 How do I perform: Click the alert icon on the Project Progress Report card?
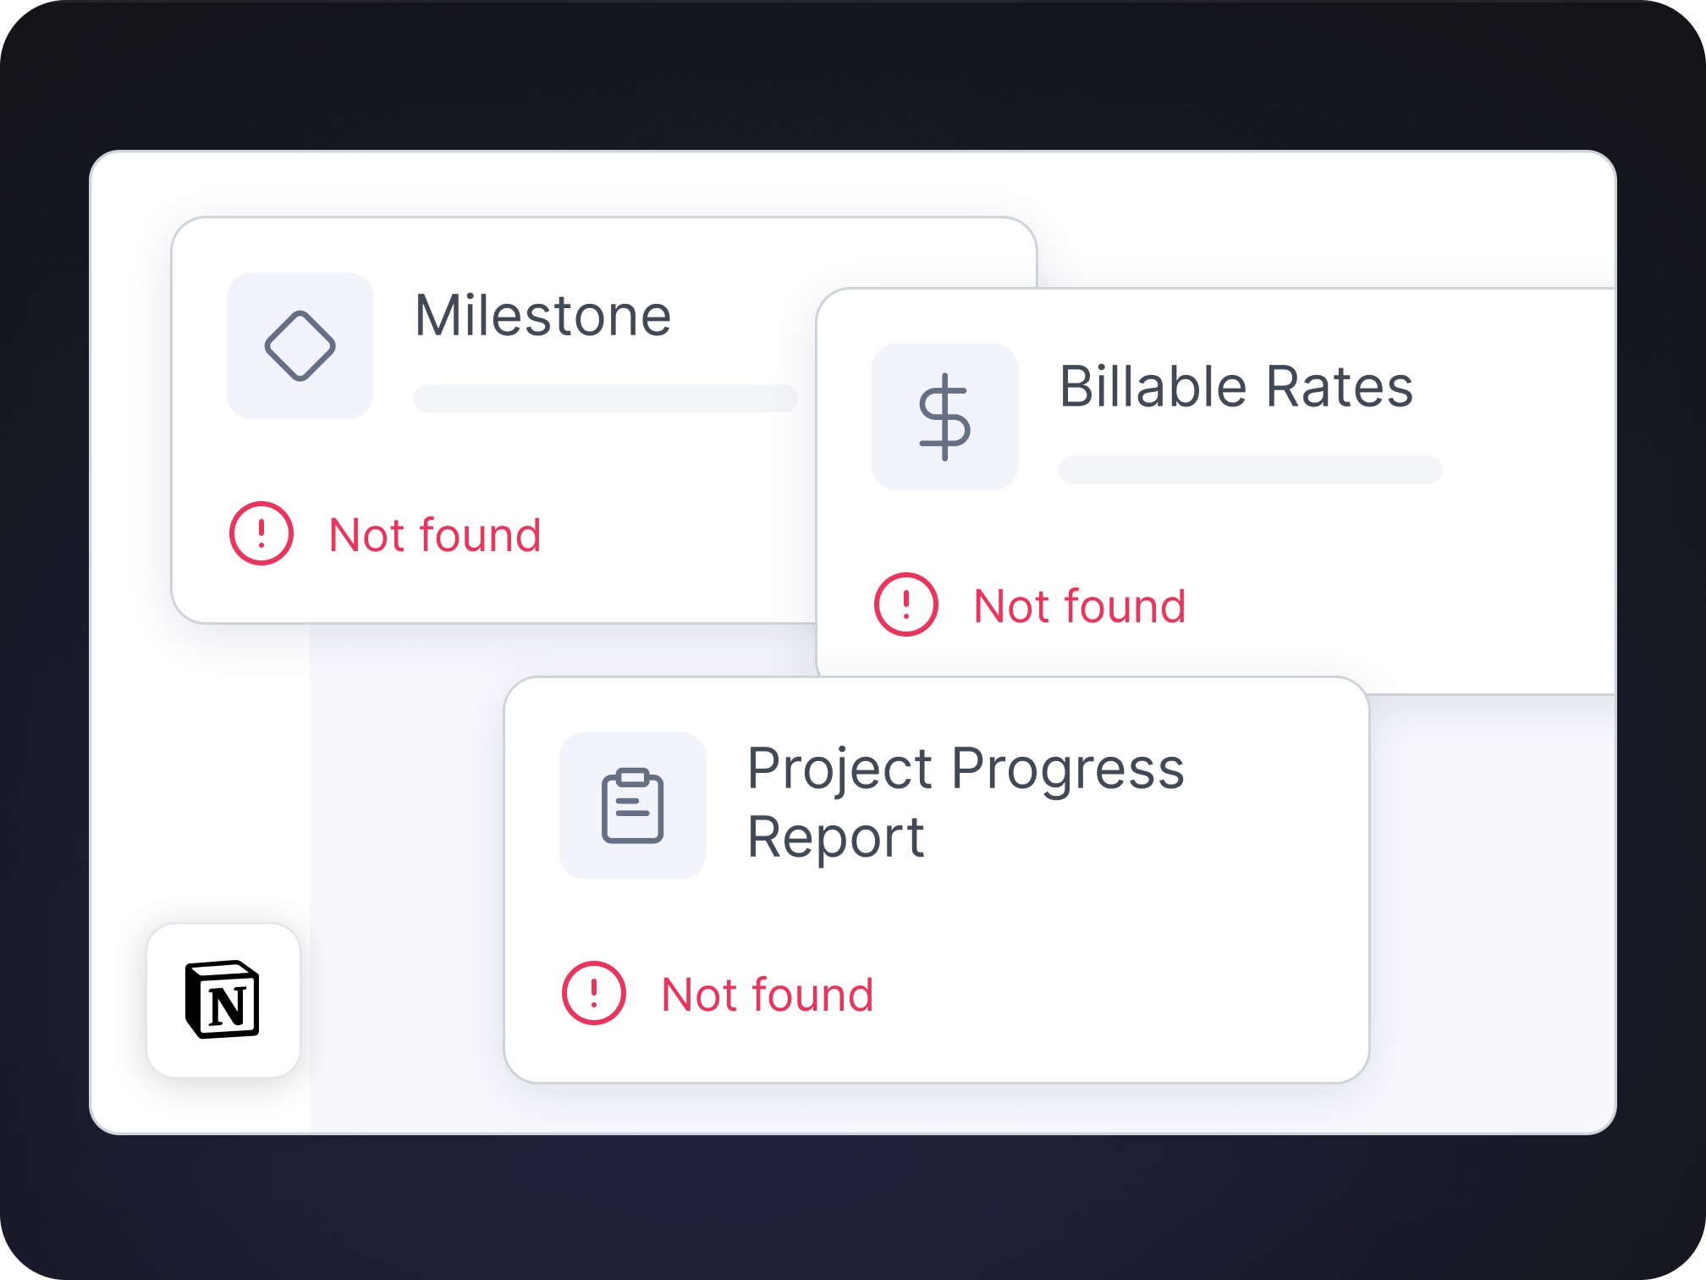pyautogui.click(x=594, y=993)
